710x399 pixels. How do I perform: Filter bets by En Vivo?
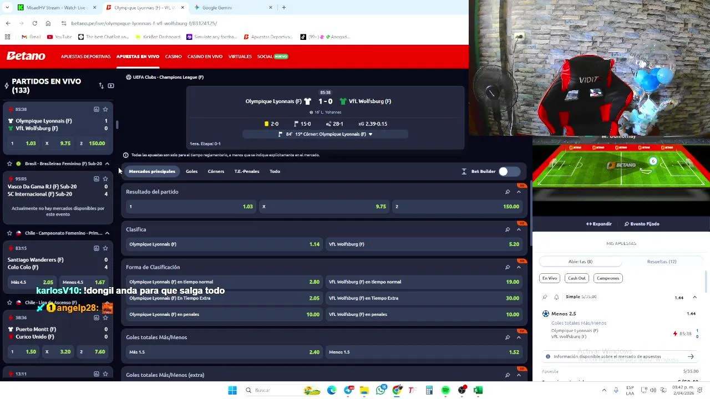[x=550, y=278]
